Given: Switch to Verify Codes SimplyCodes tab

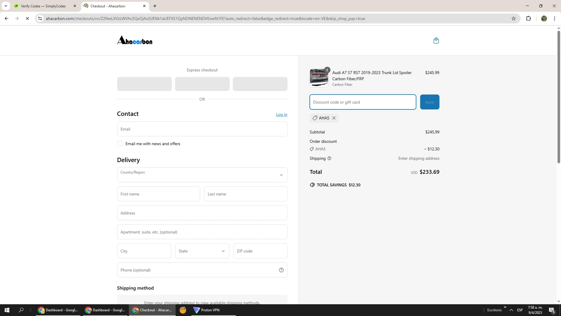Looking at the screenshot, I should (44, 6).
